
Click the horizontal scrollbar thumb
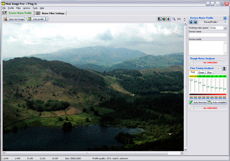(87, 153)
